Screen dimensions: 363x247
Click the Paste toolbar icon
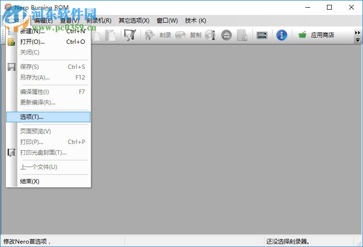(110, 35)
